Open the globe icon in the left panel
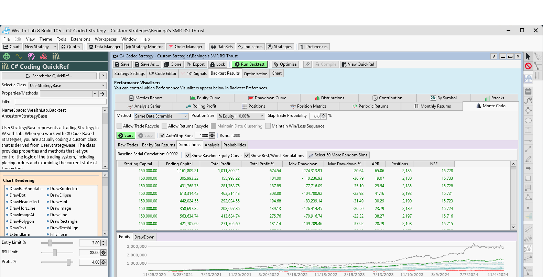 (7, 56)
